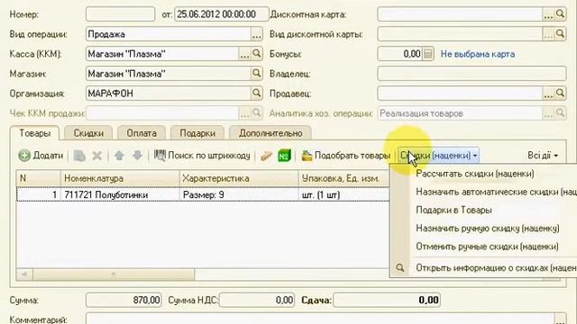The height and width of the screenshot is (324, 577).
Task: Click magnifier icon for Дисконтная карта
Action: pyautogui.click(x=560, y=14)
